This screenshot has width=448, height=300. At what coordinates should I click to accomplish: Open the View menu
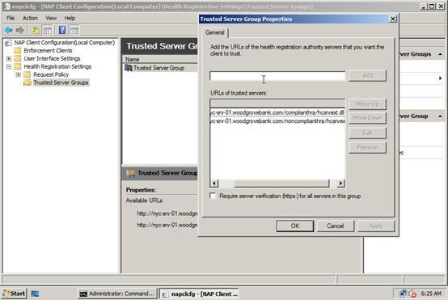point(51,18)
